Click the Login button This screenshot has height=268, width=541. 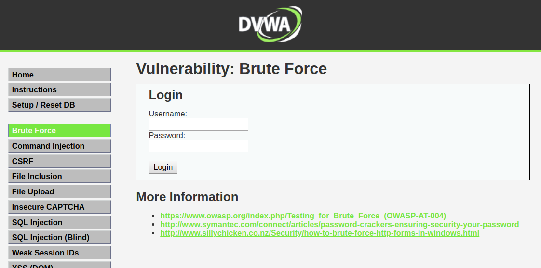coord(163,167)
